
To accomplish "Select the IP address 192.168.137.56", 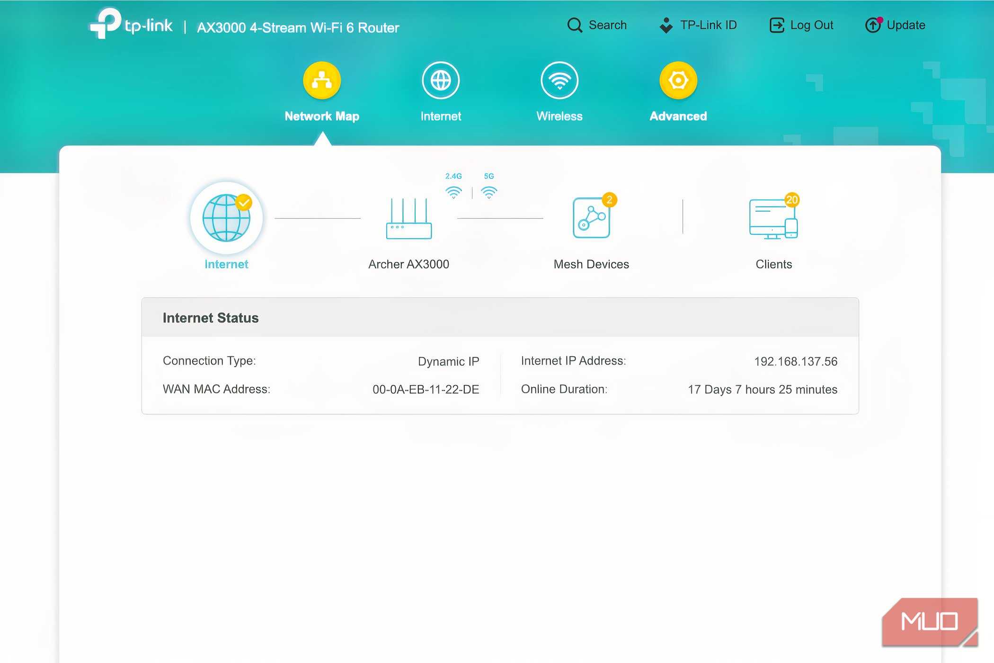I will pos(796,361).
